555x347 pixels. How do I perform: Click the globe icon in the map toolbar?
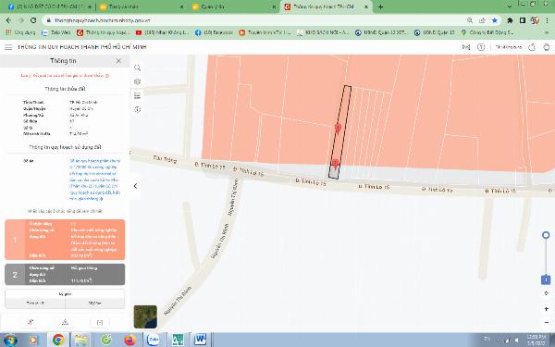tap(137, 81)
